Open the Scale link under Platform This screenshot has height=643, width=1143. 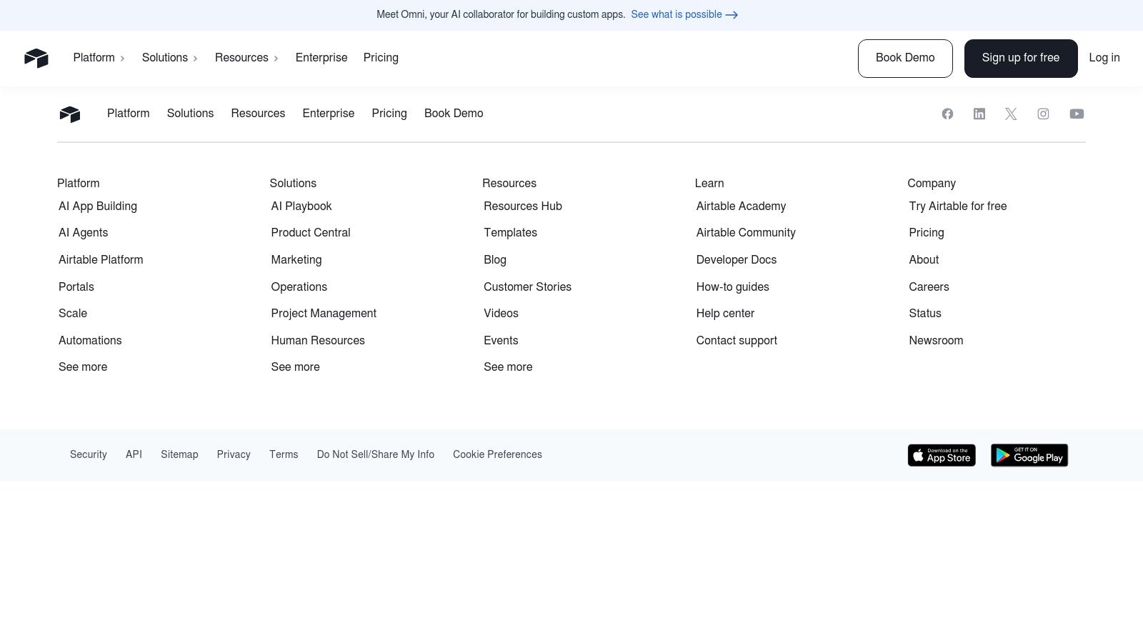[x=73, y=314]
